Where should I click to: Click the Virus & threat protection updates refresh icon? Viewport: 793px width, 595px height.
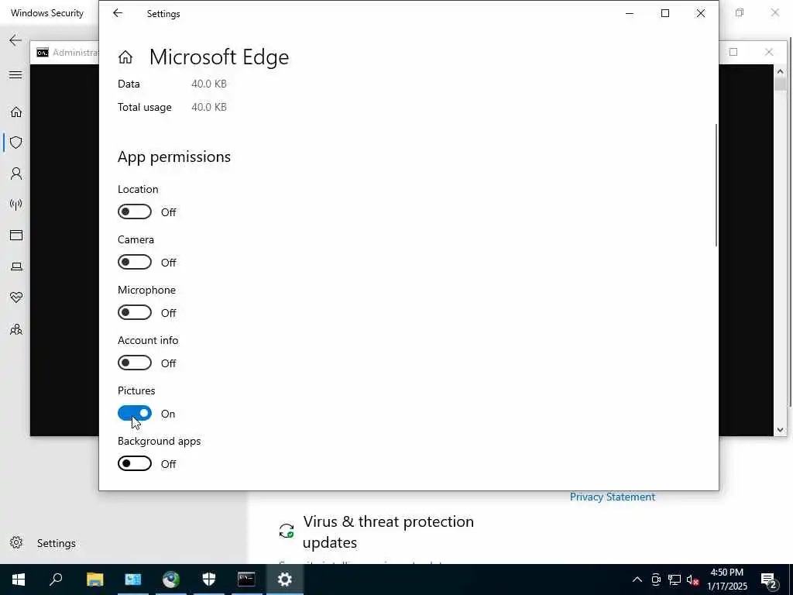click(287, 531)
